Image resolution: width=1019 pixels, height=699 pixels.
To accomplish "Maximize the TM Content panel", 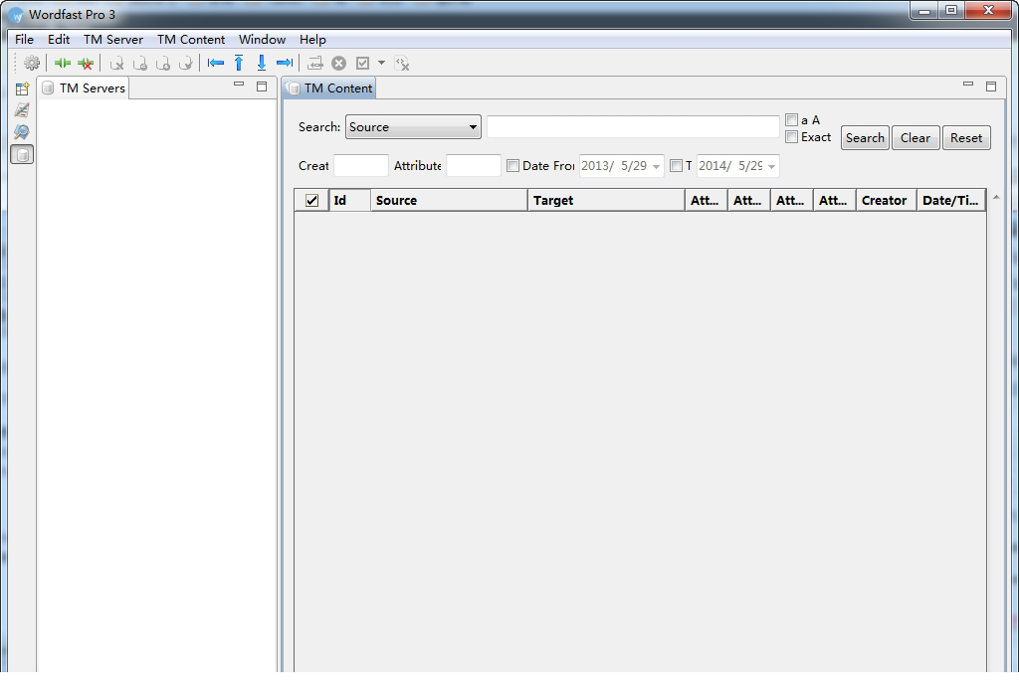I will [x=991, y=87].
